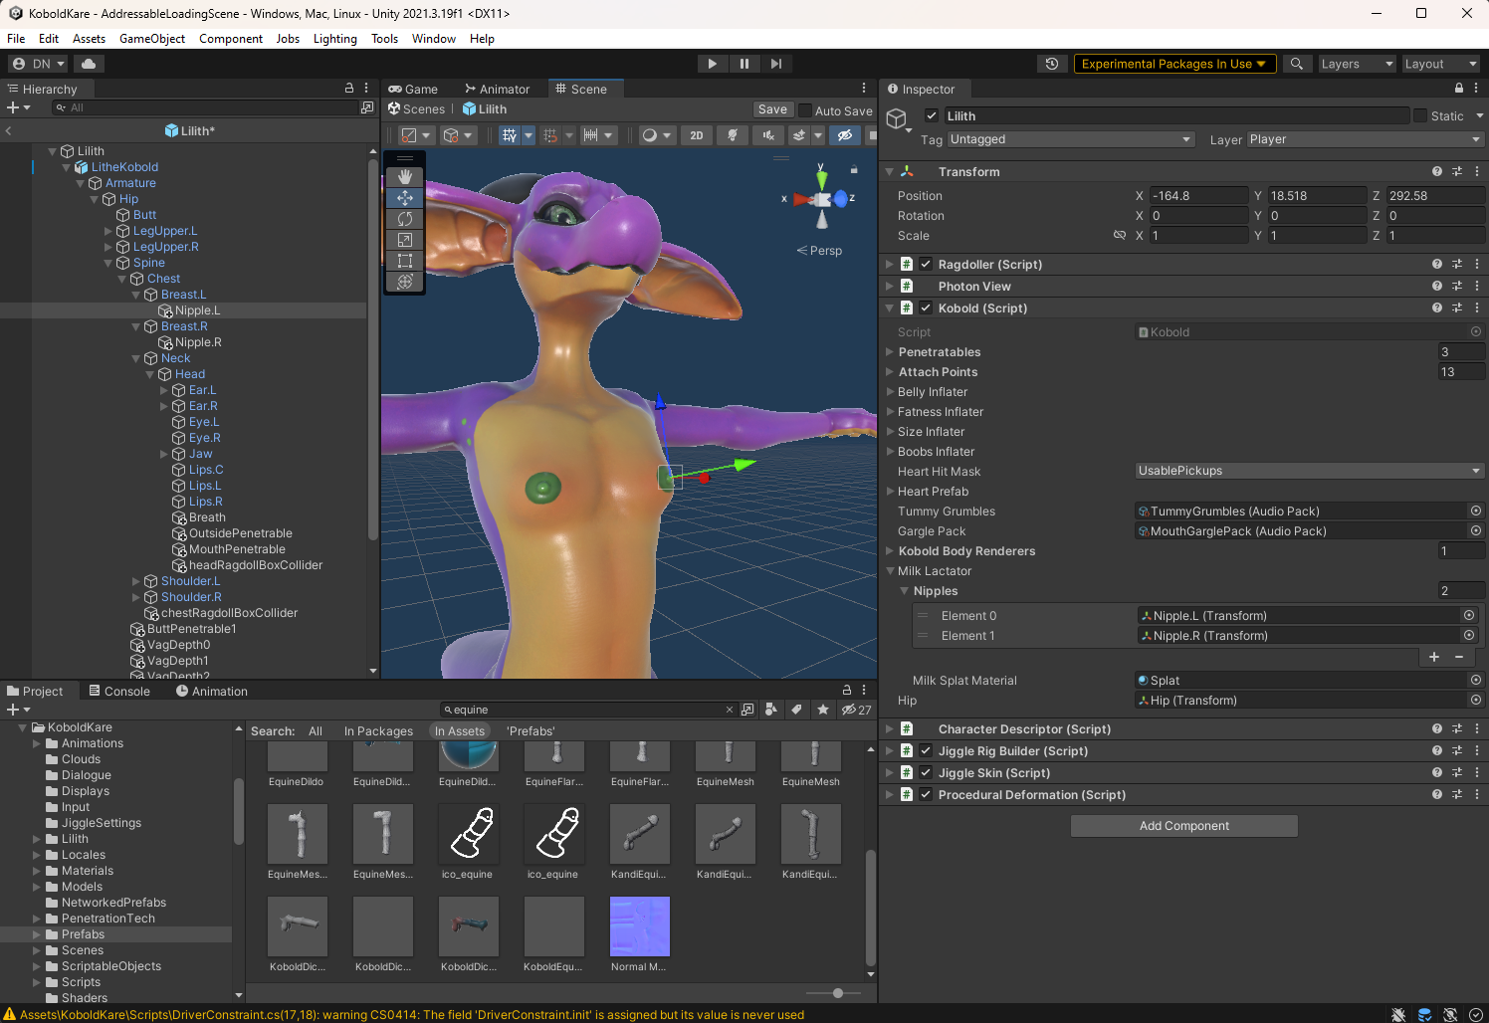The image size is (1489, 1023).
Task: Disable Procedural Deformation script checkbox
Action: click(x=926, y=795)
